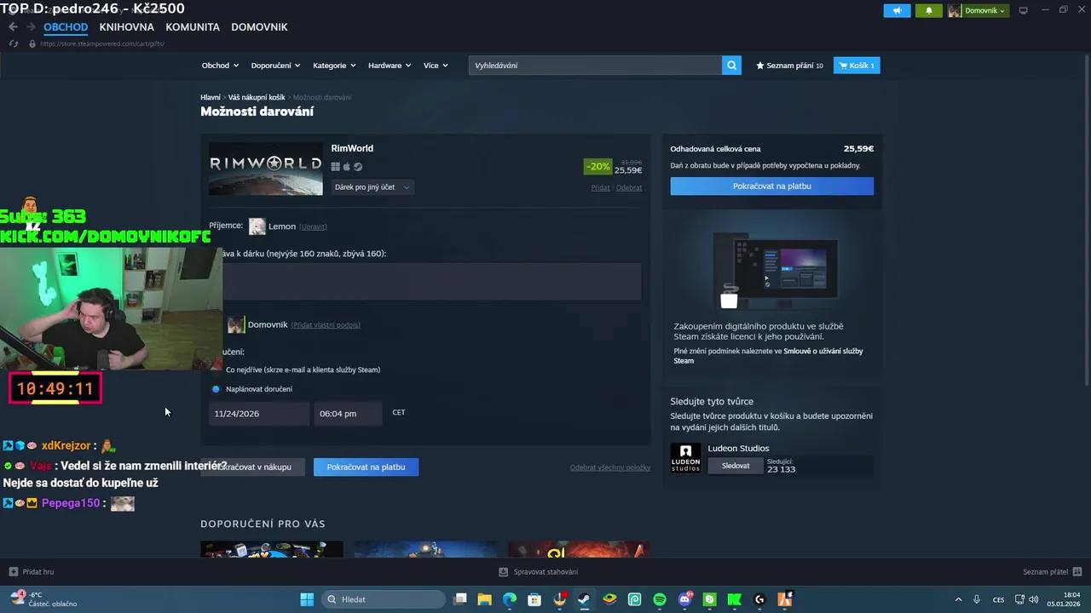Screen dimensions: 1091x613
Task: Click the microphone tray icon
Action: (977, 599)
